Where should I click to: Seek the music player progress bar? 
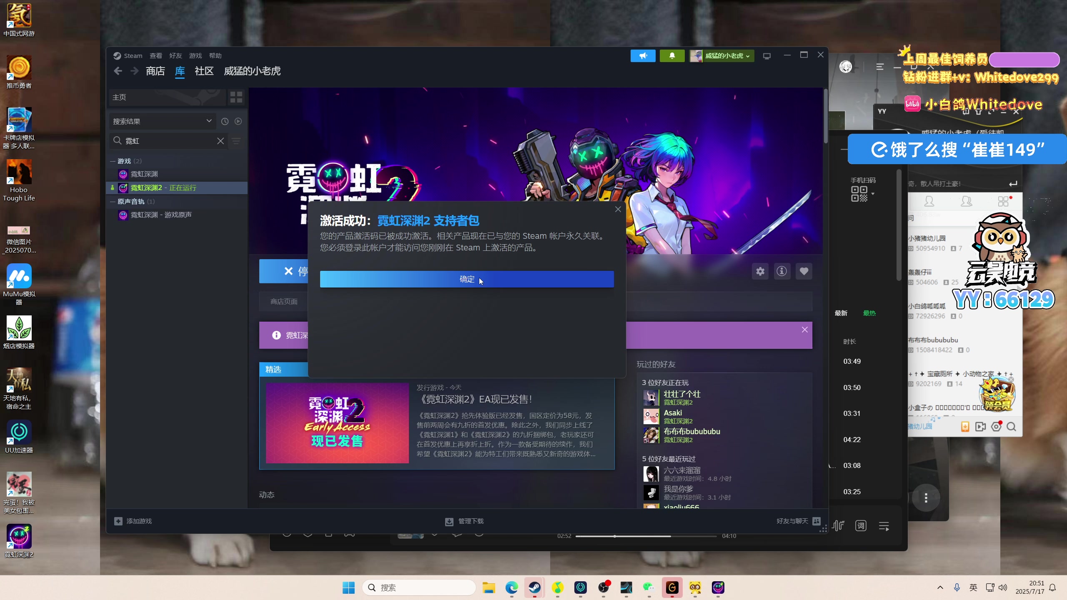[x=646, y=536]
